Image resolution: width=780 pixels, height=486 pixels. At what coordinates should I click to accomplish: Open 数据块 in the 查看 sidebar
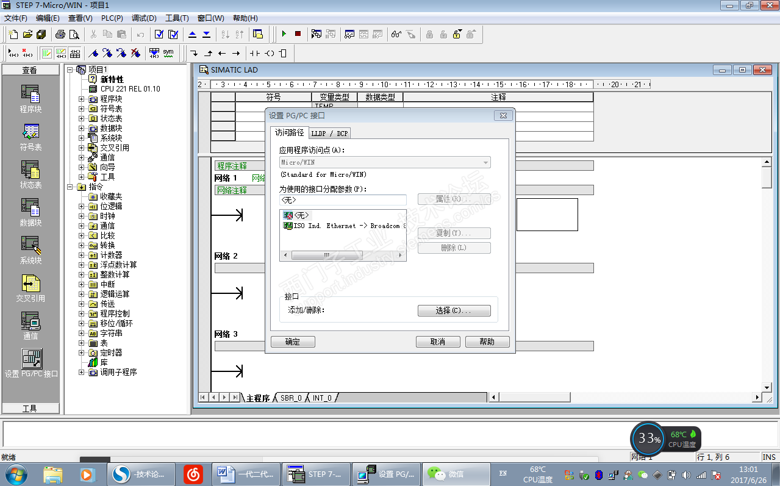30,213
